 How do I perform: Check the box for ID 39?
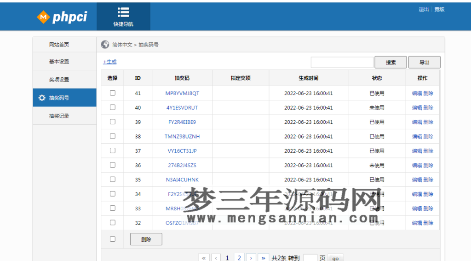[113, 122]
